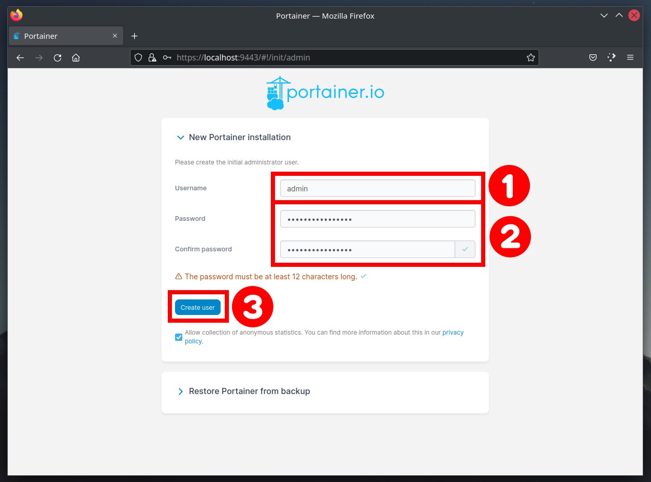Reload the current page

point(57,57)
